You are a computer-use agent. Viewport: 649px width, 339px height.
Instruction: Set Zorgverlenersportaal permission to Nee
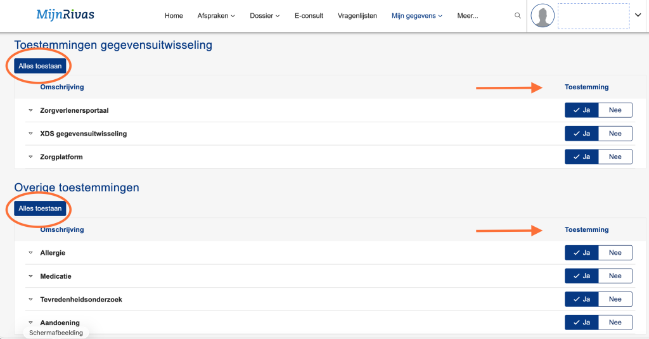click(x=615, y=110)
